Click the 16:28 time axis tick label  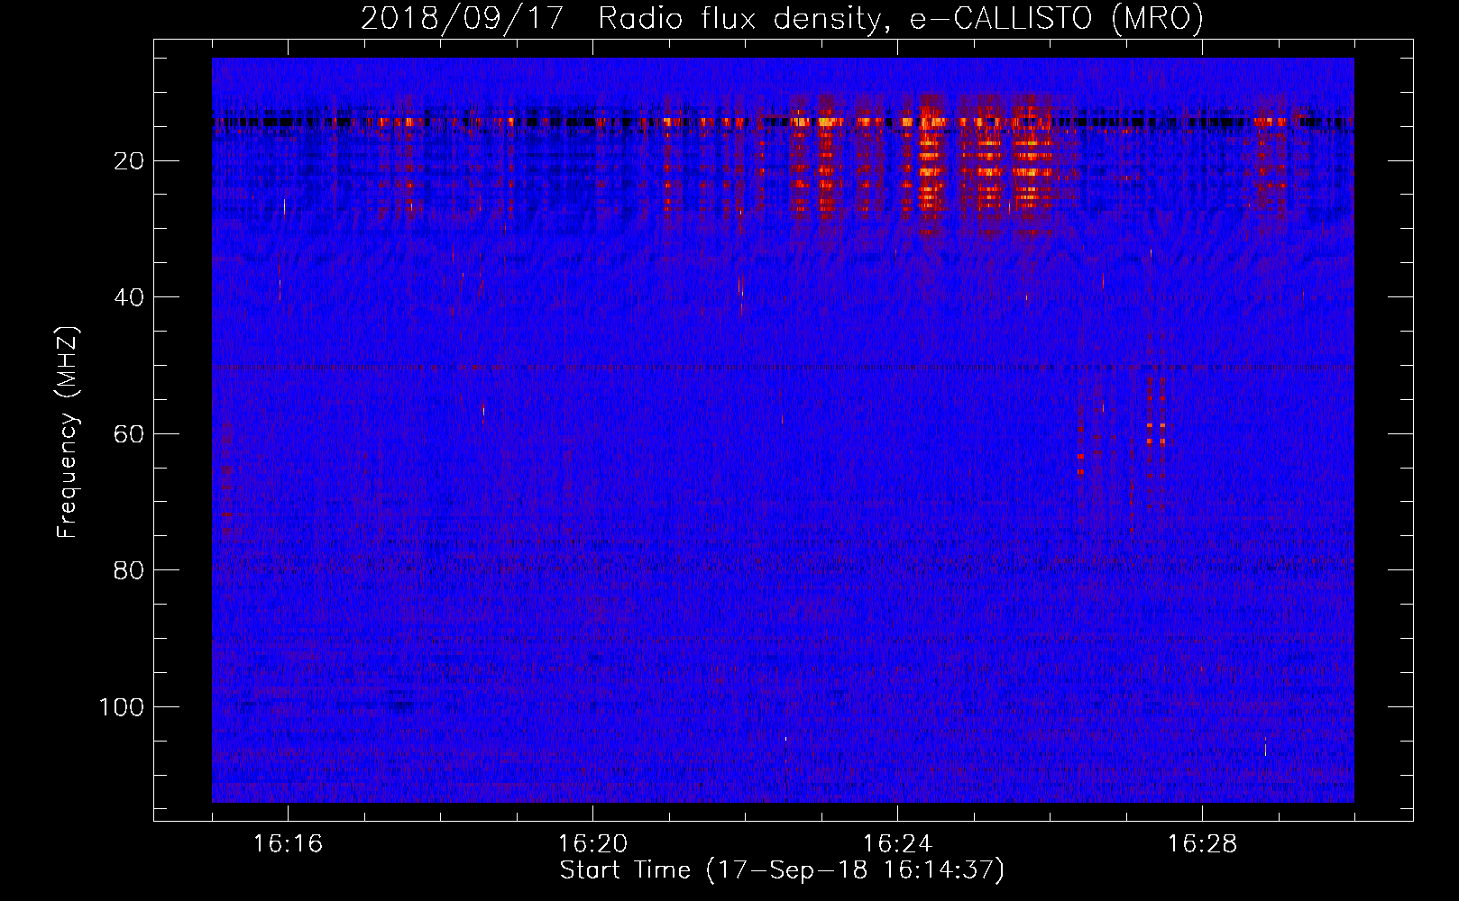pyautogui.click(x=1202, y=844)
